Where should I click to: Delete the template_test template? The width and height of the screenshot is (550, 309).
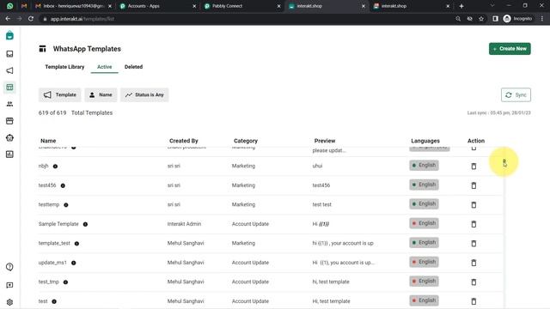[x=474, y=243]
